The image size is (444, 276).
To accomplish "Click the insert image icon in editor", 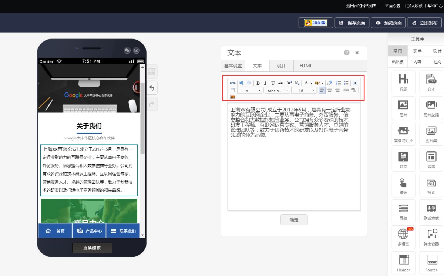I will (x=233, y=97).
